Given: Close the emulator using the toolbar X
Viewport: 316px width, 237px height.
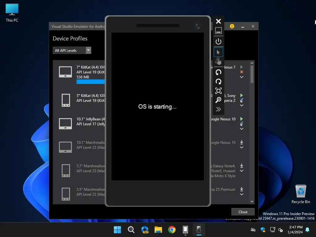Looking at the screenshot, I should coord(218,21).
